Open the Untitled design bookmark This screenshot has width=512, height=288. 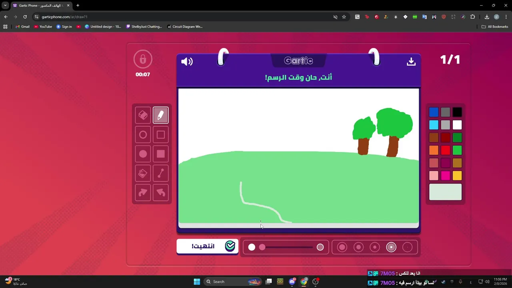coord(103,27)
